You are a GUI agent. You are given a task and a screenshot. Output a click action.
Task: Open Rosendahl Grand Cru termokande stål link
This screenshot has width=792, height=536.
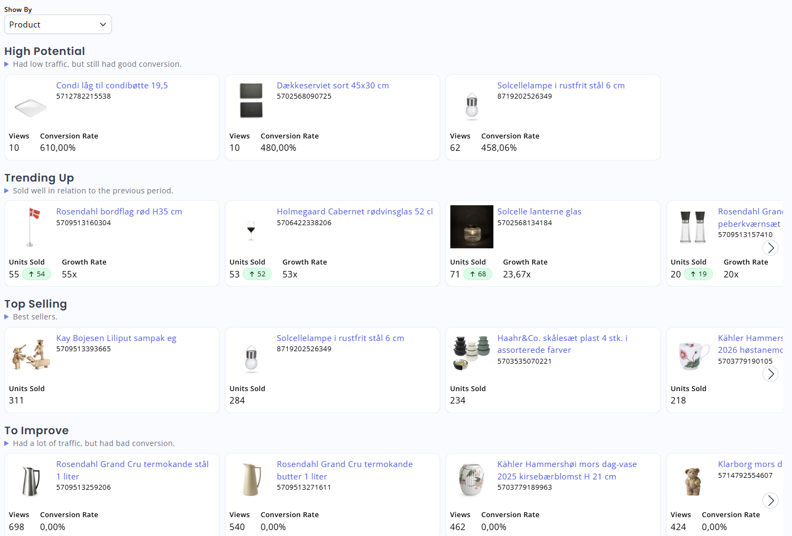132,470
